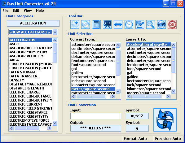Viewport: 185px width, 143px height.
Task: Choose Acceleration of gravity in Convert To
Action: coord(148,45)
